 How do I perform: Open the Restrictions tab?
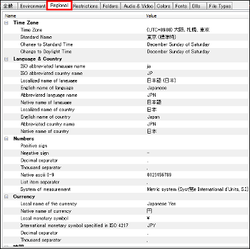[85, 6]
